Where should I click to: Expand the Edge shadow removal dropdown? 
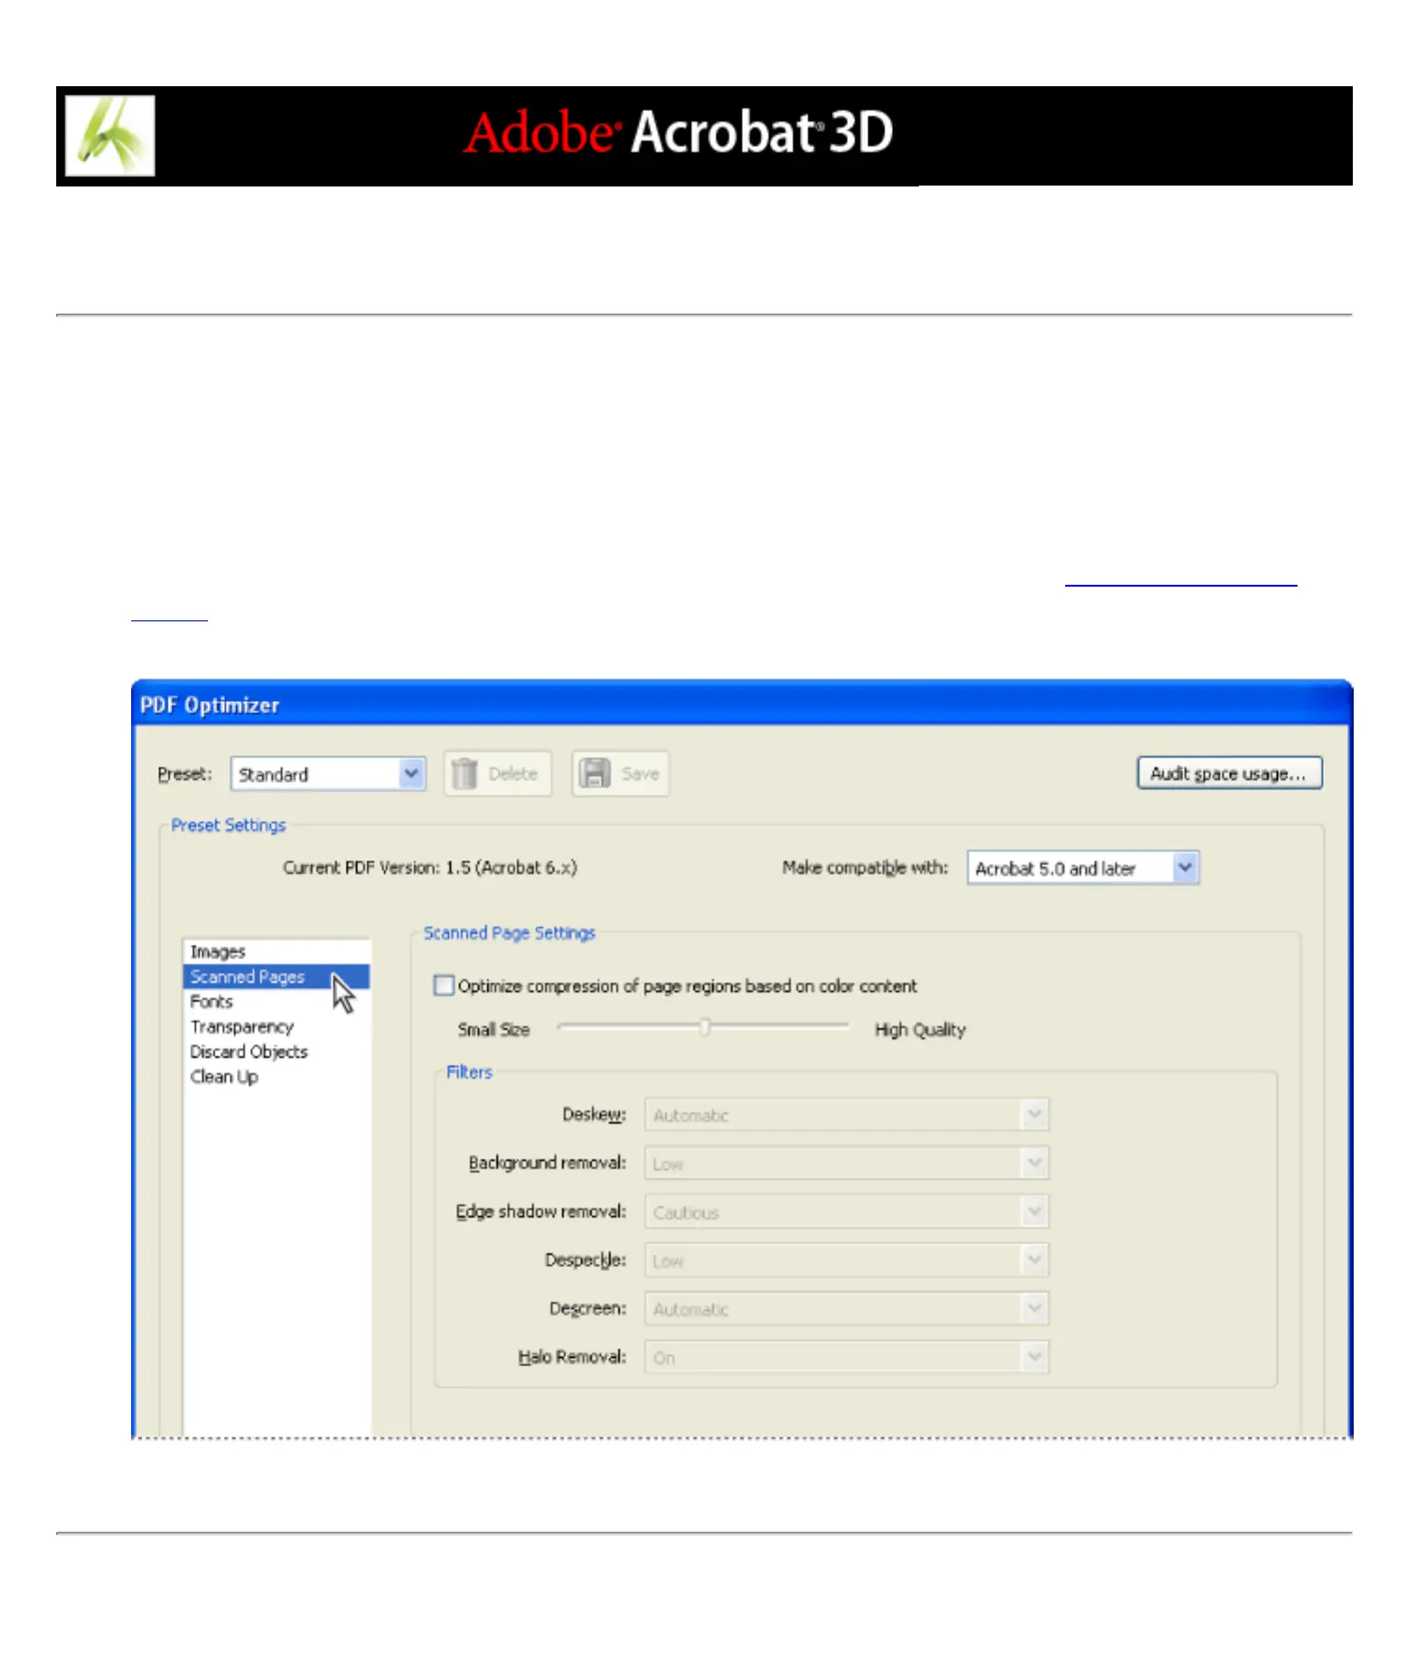(x=847, y=1212)
